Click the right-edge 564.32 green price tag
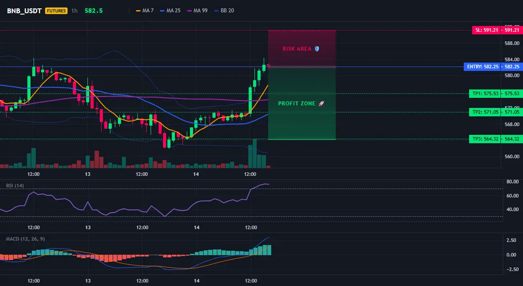This screenshot has width=523, height=286. click(x=512, y=139)
